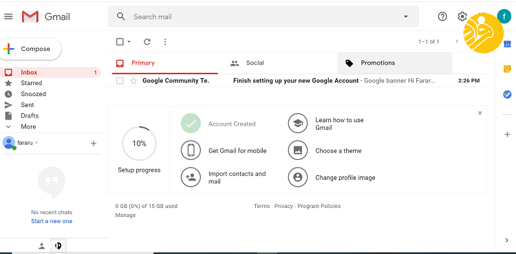Switch to the Social tab
The image size is (516, 254).
point(281,63)
